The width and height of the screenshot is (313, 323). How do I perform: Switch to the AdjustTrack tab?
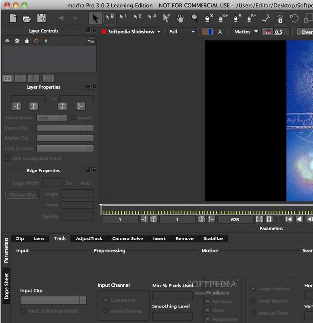pos(89,238)
